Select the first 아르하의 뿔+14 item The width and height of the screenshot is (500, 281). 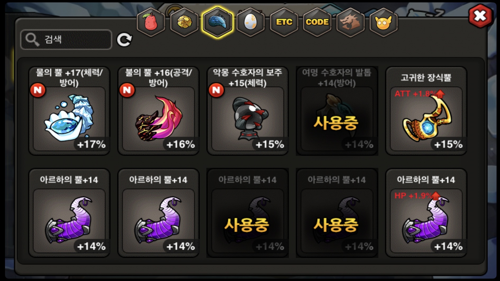(x=69, y=213)
